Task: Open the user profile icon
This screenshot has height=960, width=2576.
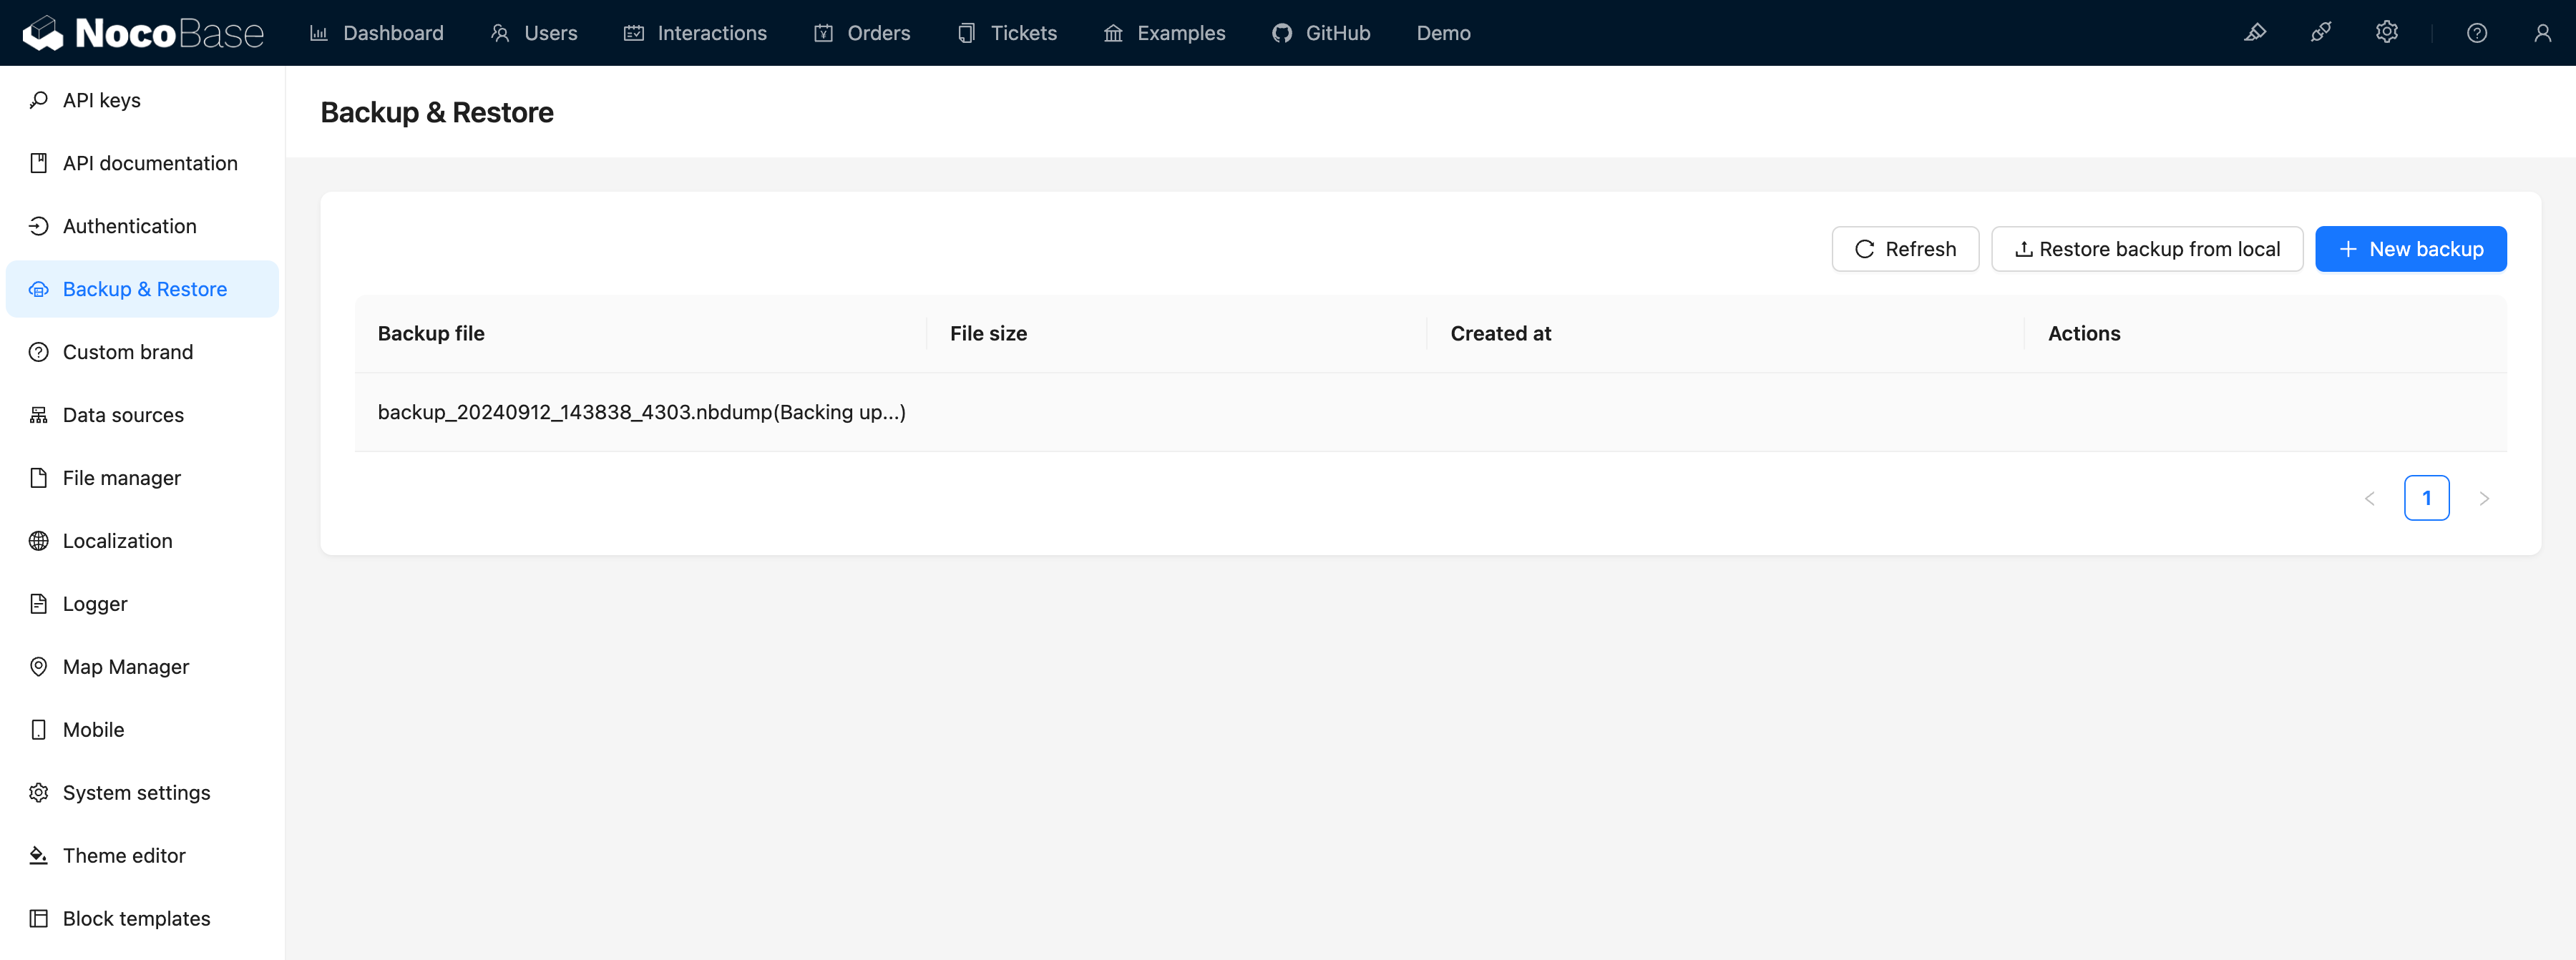Action: 2542,33
